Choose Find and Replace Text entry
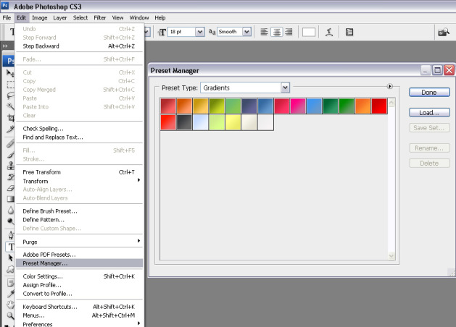The width and height of the screenshot is (456, 327). click(x=78, y=137)
